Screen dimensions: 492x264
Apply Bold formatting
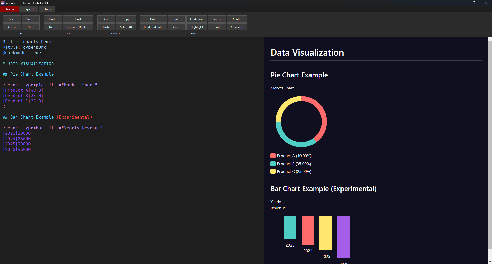point(153,19)
